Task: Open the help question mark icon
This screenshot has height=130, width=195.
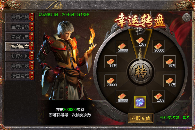Action: [x=186, y=18]
